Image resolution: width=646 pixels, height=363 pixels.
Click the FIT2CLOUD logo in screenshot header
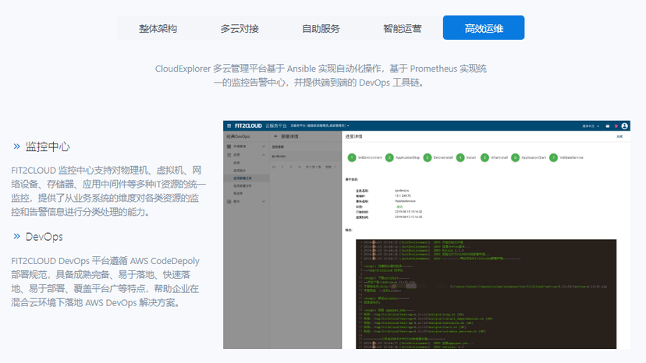click(248, 125)
